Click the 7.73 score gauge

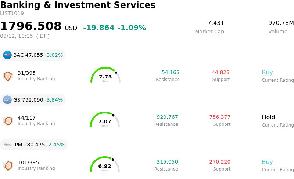pyautogui.click(x=105, y=76)
